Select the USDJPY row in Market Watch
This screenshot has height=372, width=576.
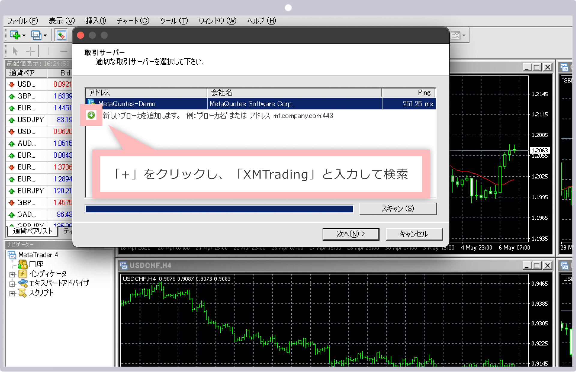pos(39,120)
